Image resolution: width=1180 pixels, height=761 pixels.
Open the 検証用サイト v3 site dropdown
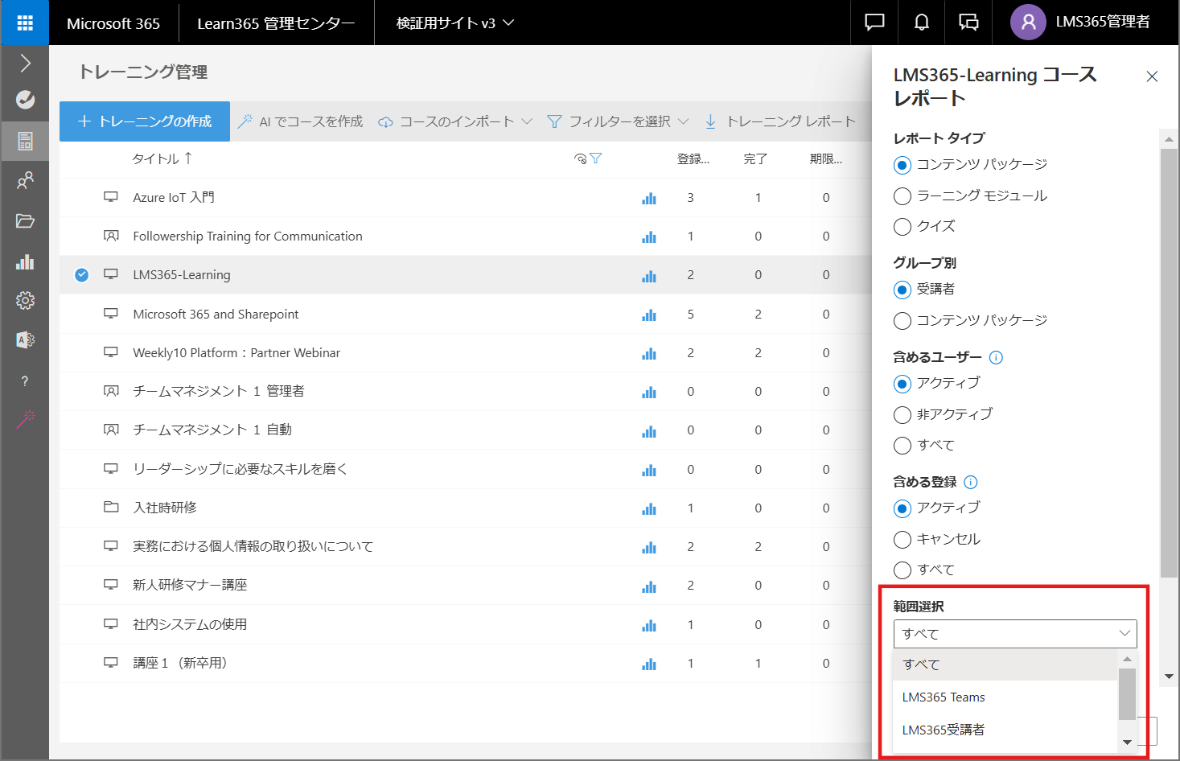pyautogui.click(x=454, y=23)
